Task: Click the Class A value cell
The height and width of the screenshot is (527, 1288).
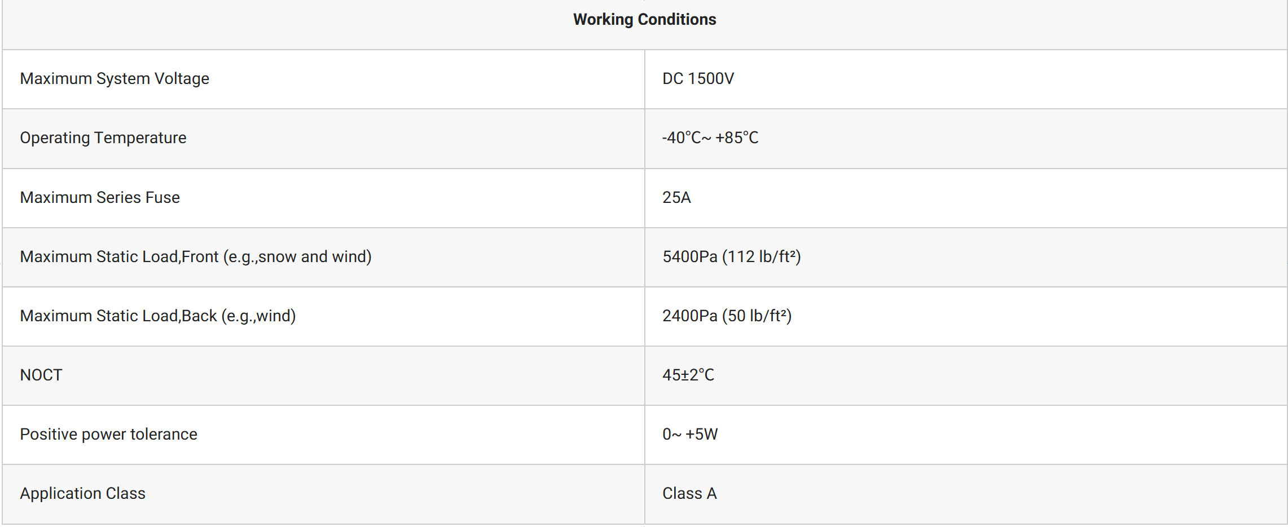Action: click(689, 493)
